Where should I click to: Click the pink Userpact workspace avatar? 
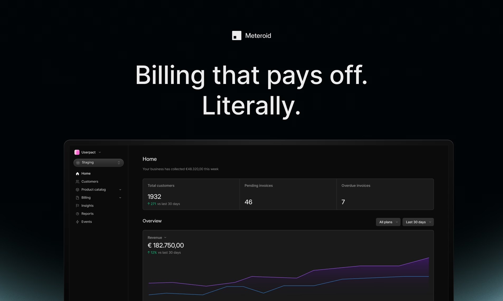click(x=77, y=152)
